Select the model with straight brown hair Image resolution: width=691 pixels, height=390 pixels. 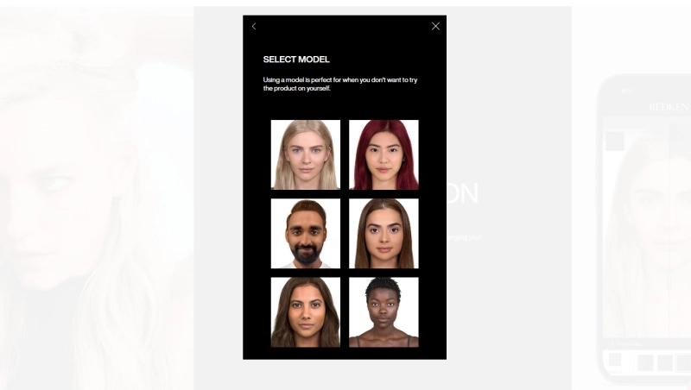click(384, 233)
